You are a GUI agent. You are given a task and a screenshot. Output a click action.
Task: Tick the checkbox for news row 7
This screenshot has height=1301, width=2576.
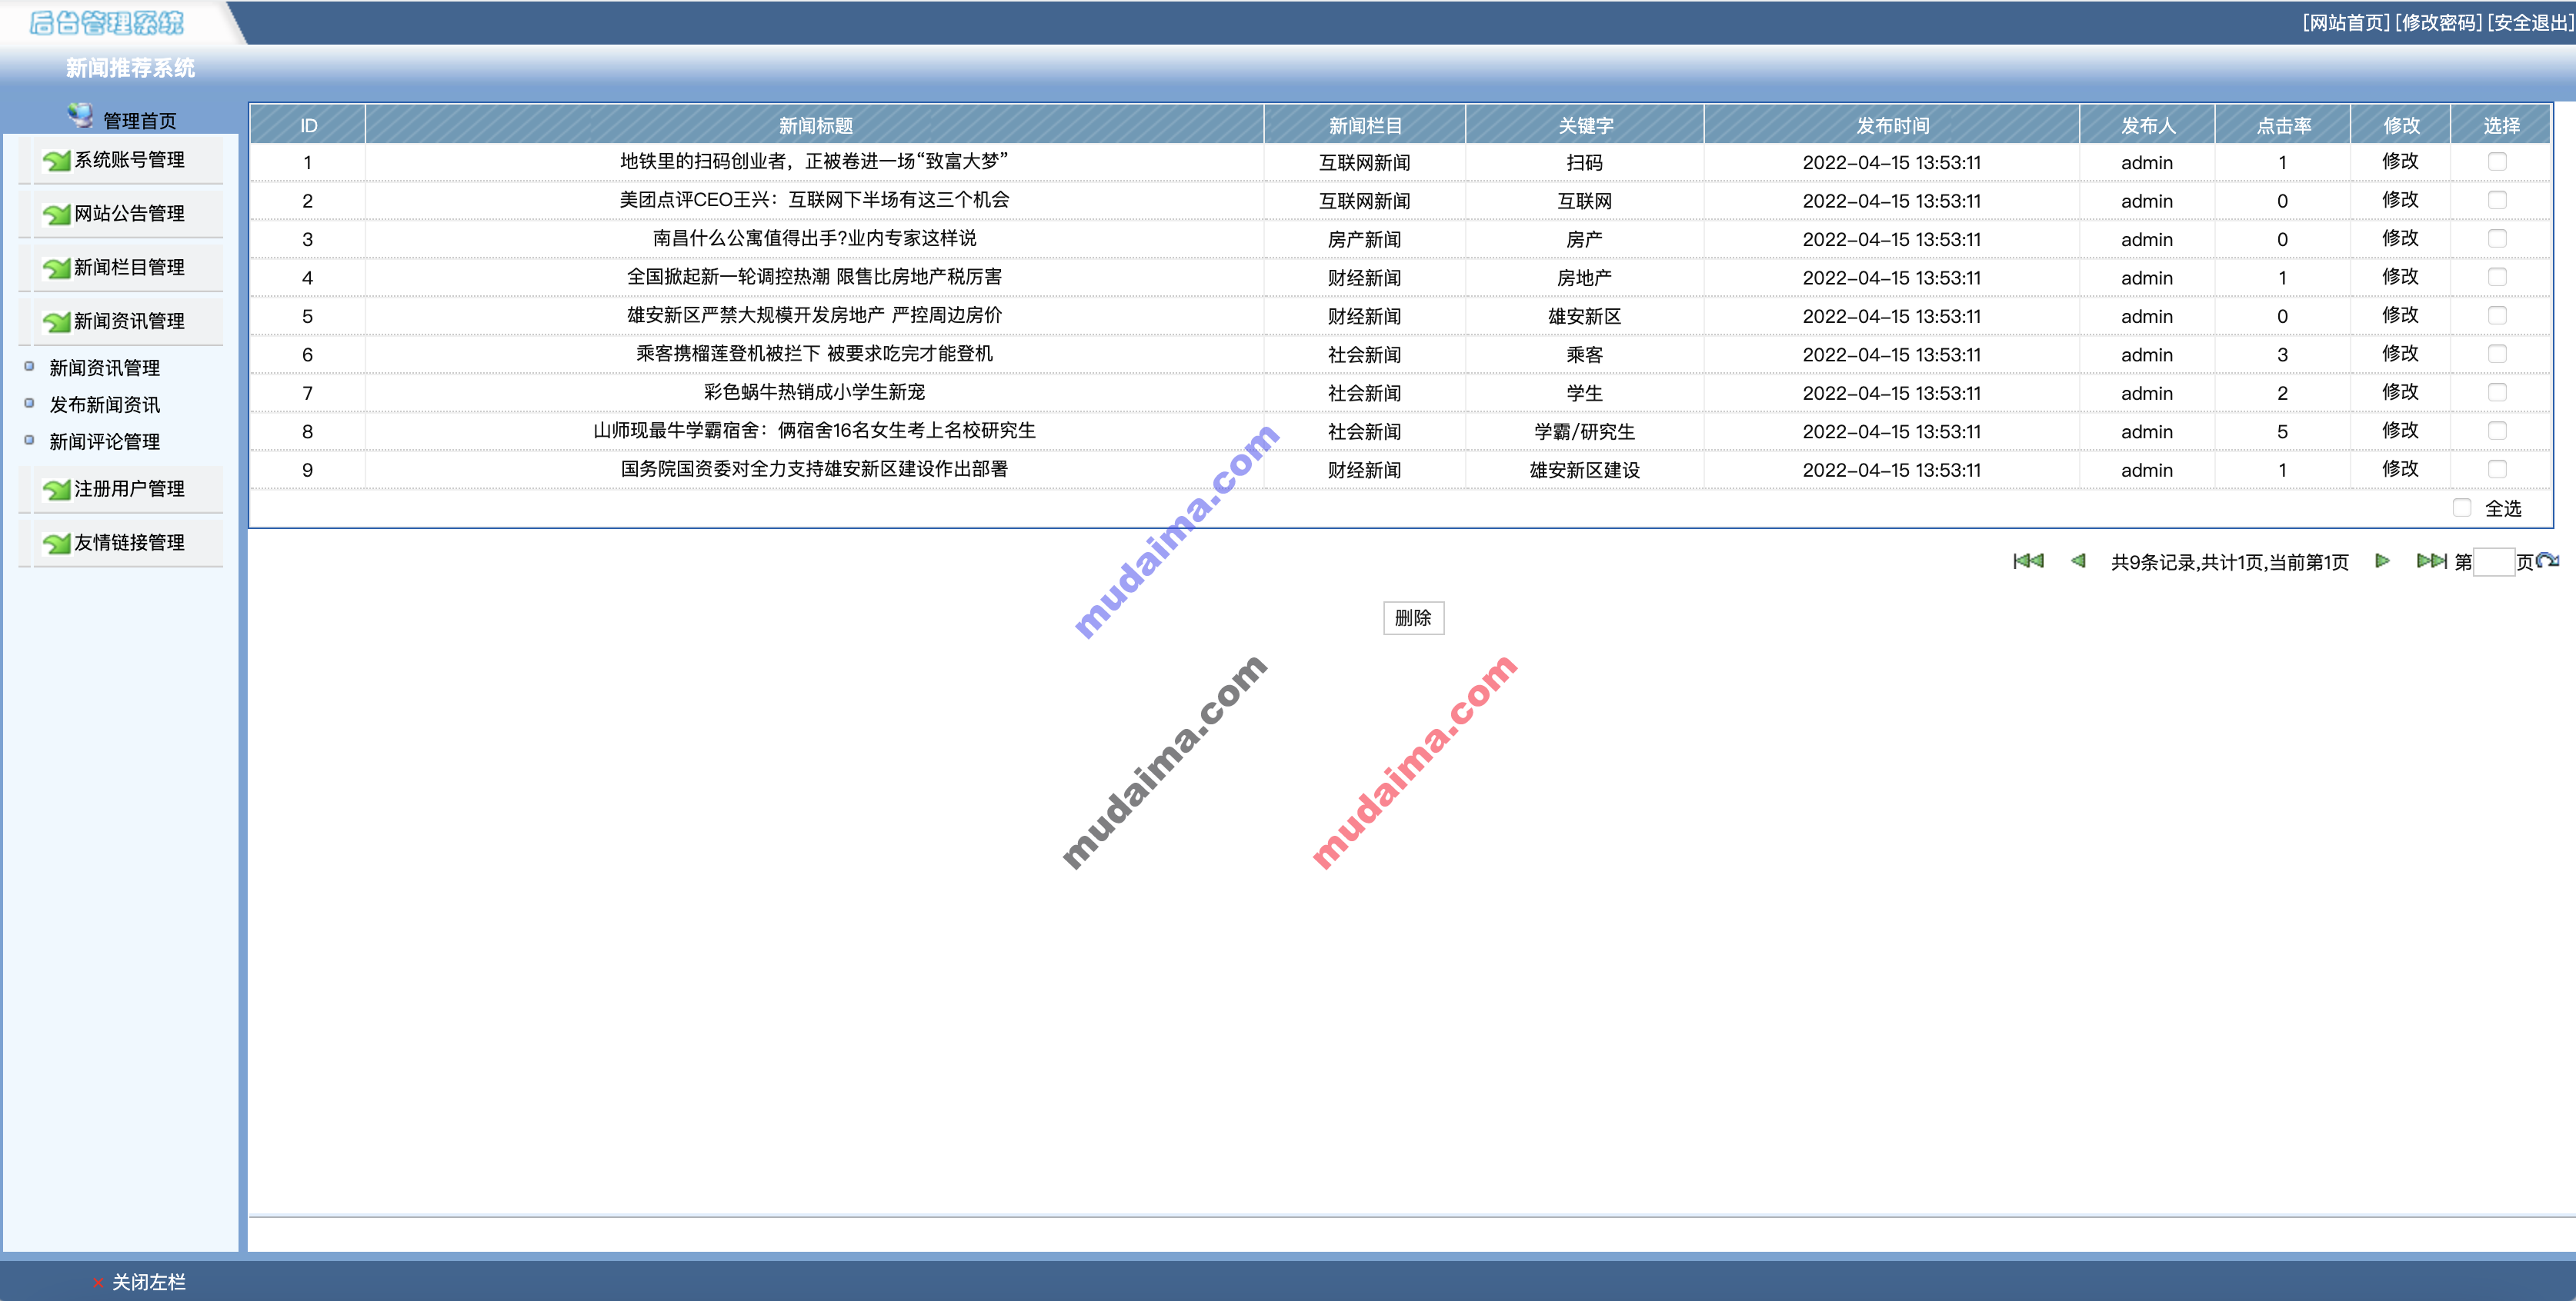click(2497, 393)
